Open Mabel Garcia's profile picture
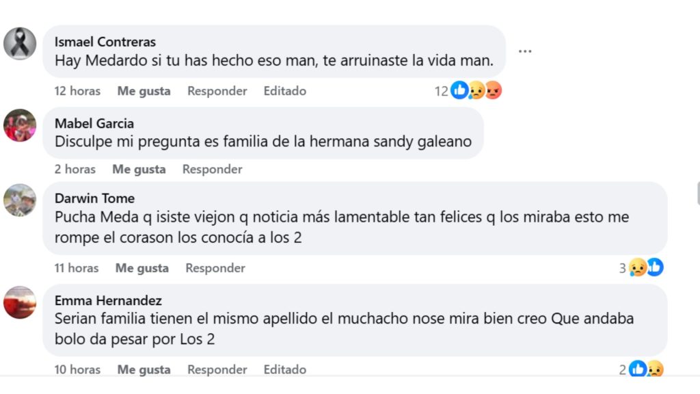The height and width of the screenshot is (394, 700). (20, 125)
